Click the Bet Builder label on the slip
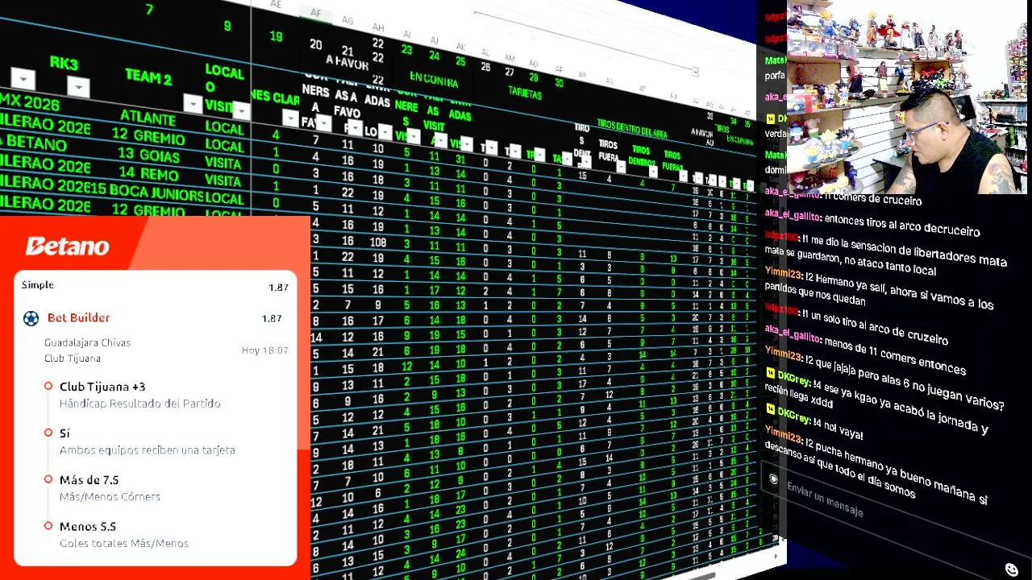 pos(79,318)
